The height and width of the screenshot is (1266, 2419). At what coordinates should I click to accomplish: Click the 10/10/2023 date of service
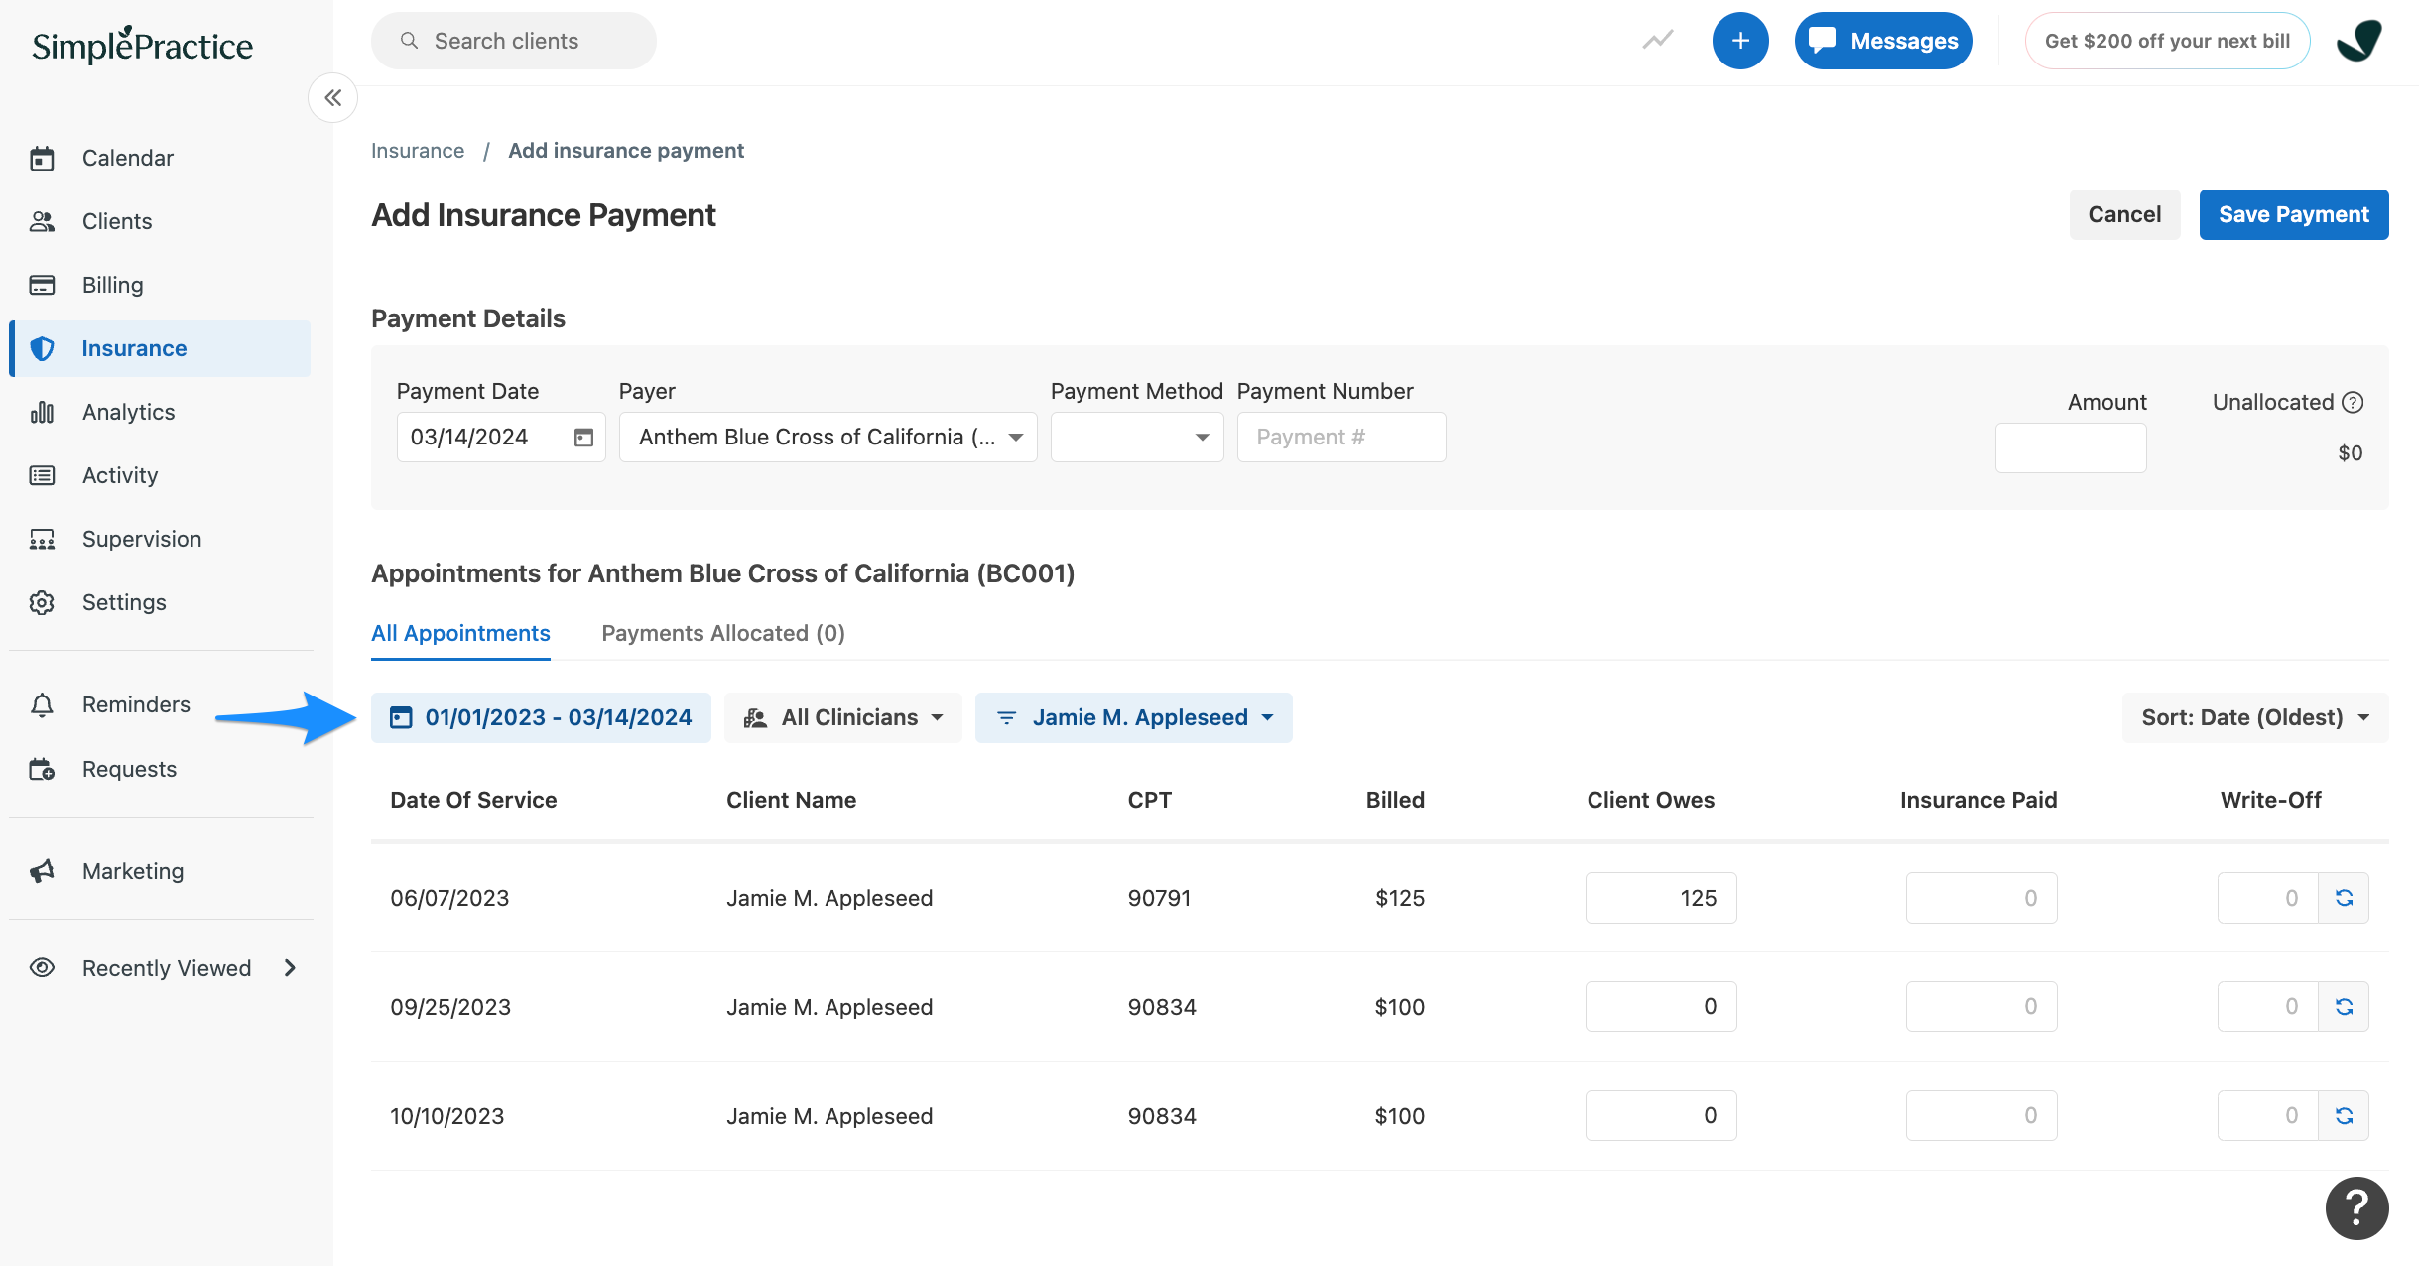click(447, 1116)
